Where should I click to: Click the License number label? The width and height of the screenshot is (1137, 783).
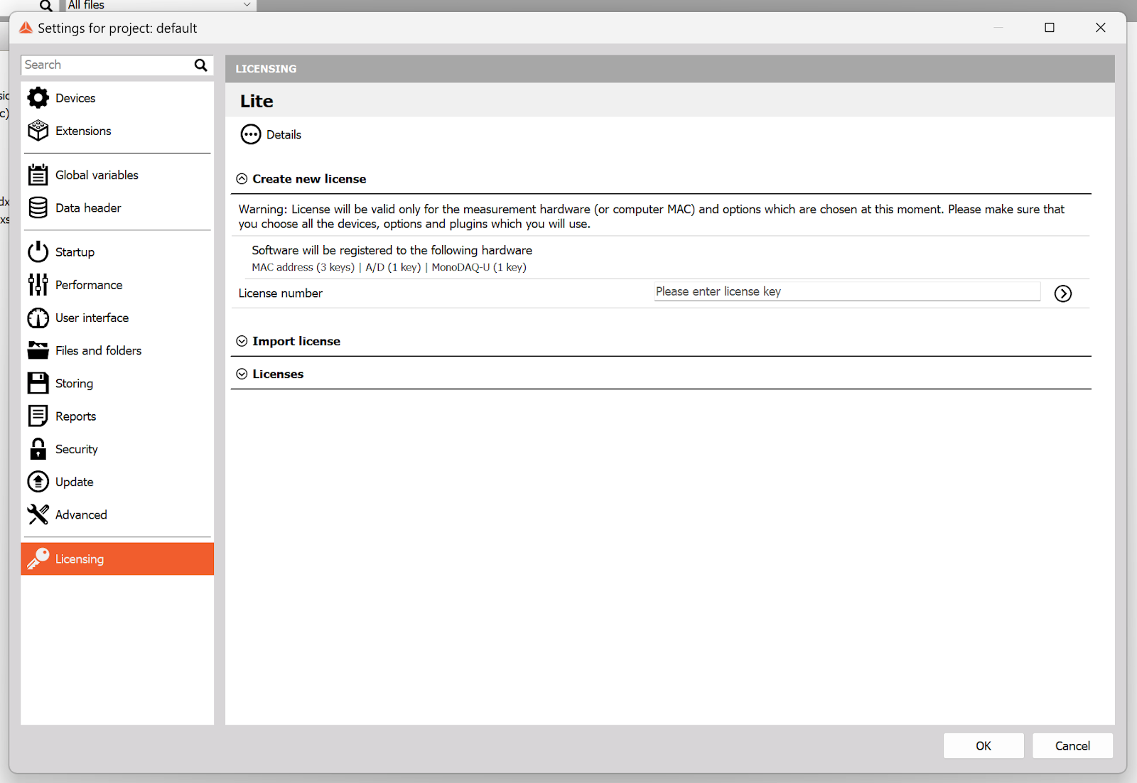click(281, 293)
